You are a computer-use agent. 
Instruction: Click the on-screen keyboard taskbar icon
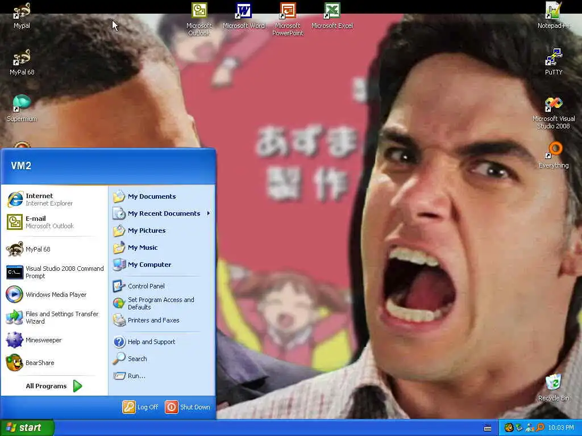tap(488, 428)
